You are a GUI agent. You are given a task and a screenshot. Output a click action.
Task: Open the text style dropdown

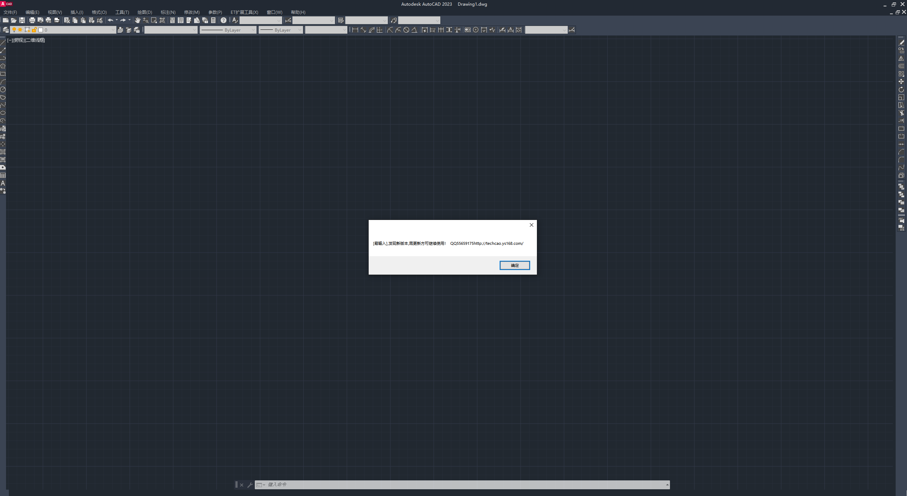(x=261, y=20)
